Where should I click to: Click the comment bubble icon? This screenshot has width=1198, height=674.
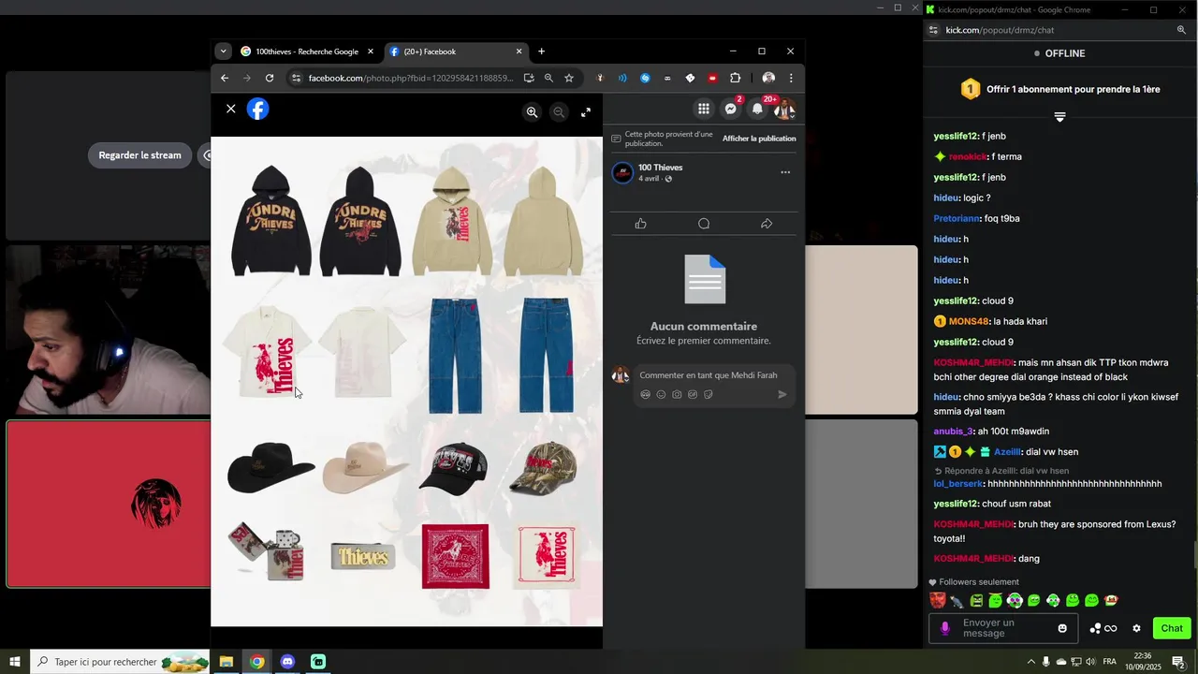(704, 224)
